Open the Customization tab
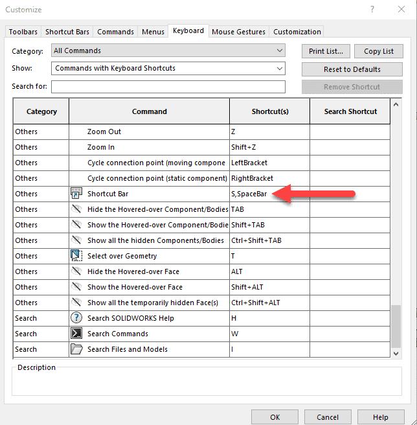Viewport: 417px width, 425px height. (297, 32)
